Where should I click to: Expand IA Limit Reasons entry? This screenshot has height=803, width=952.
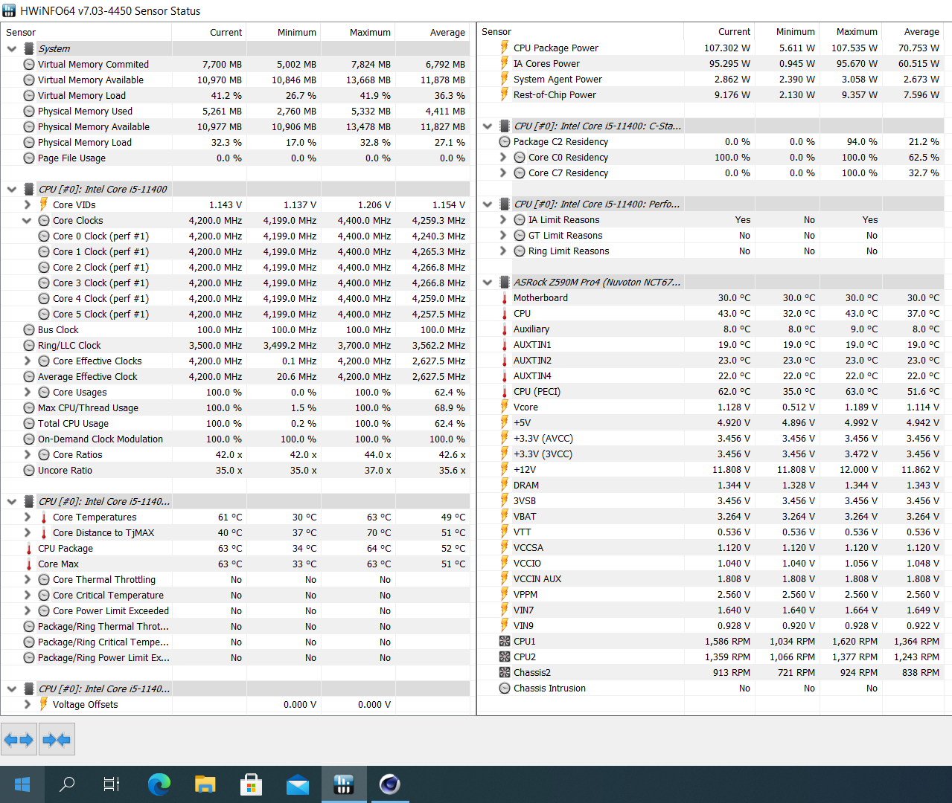(x=502, y=219)
